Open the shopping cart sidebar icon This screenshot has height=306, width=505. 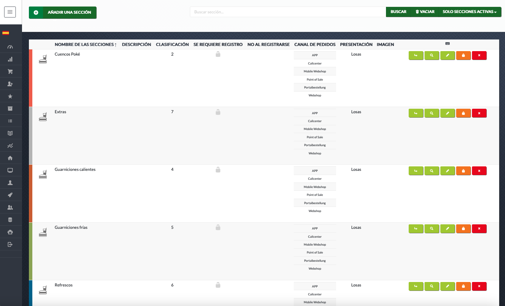[x=10, y=72]
